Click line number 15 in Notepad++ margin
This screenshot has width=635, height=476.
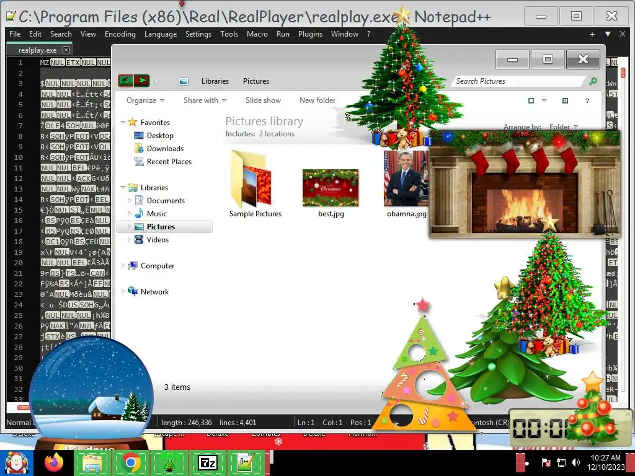pos(18,209)
